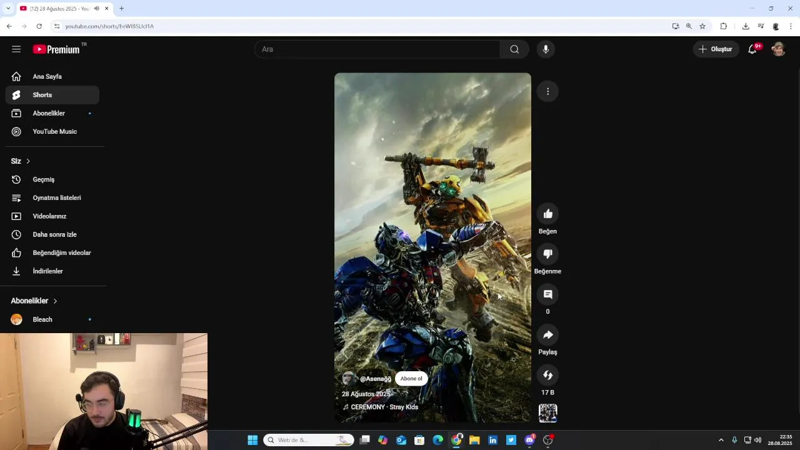Open Daha sonra izle list
Screen dimensions: 800x450
(x=52, y=234)
